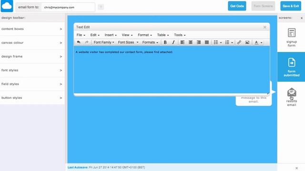This screenshot has height=171, width=305.
Task: Expand button styles section
Action: pos(32,98)
